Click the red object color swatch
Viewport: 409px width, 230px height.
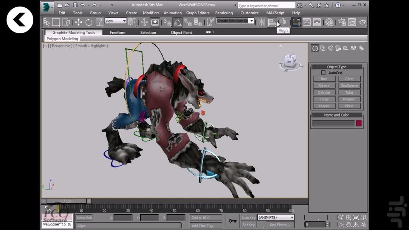[359, 123]
